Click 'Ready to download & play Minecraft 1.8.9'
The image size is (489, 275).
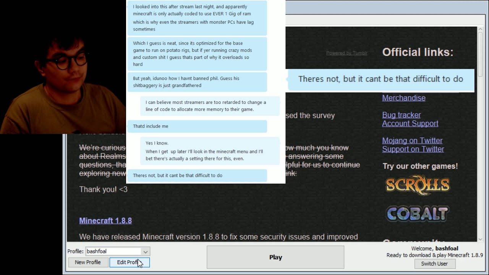point(435,255)
